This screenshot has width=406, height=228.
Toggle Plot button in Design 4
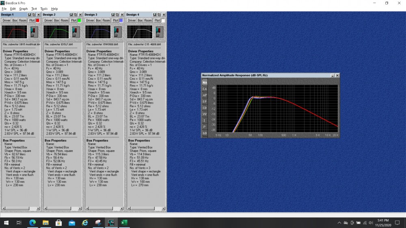pyautogui.click(x=157, y=20)
